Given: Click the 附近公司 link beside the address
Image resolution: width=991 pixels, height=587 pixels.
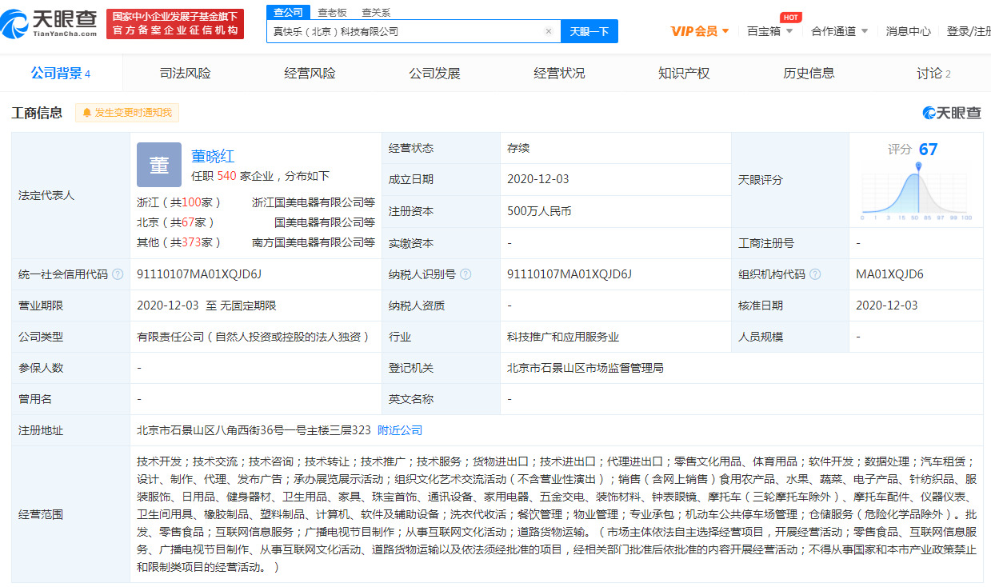Looking at the screenshot, I should pyautogui.click(x=400, y=430).
